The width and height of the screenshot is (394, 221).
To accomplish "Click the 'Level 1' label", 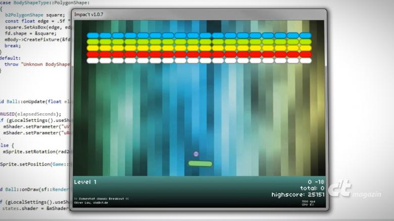I will [85, 182].
